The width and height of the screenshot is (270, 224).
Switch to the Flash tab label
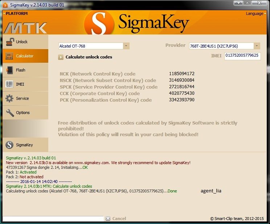pyautogui.click(x=21, y=70)
